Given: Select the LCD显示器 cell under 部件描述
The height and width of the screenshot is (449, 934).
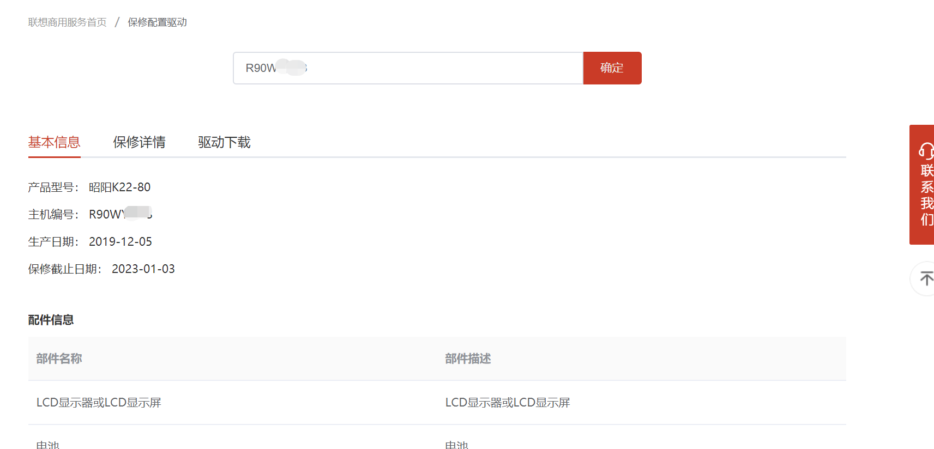Looking at the screenshot, I should (x=508, y=403).
